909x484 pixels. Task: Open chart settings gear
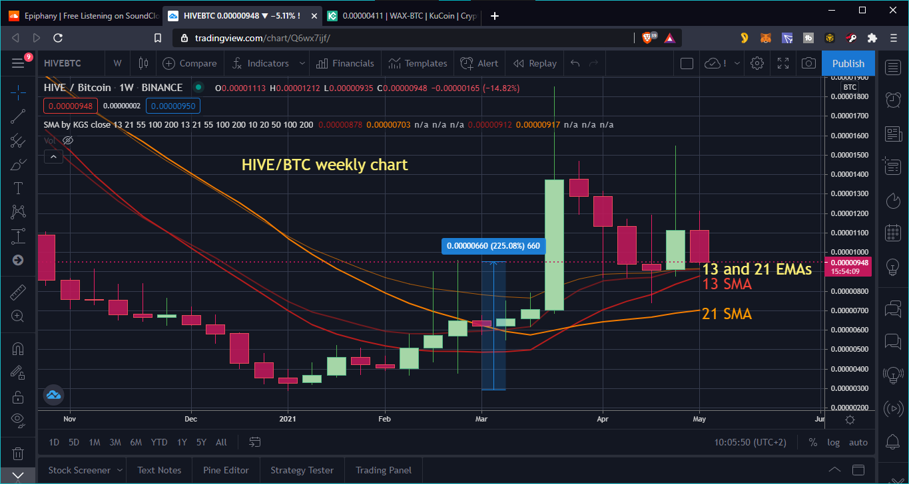click(x=757, y=63)
